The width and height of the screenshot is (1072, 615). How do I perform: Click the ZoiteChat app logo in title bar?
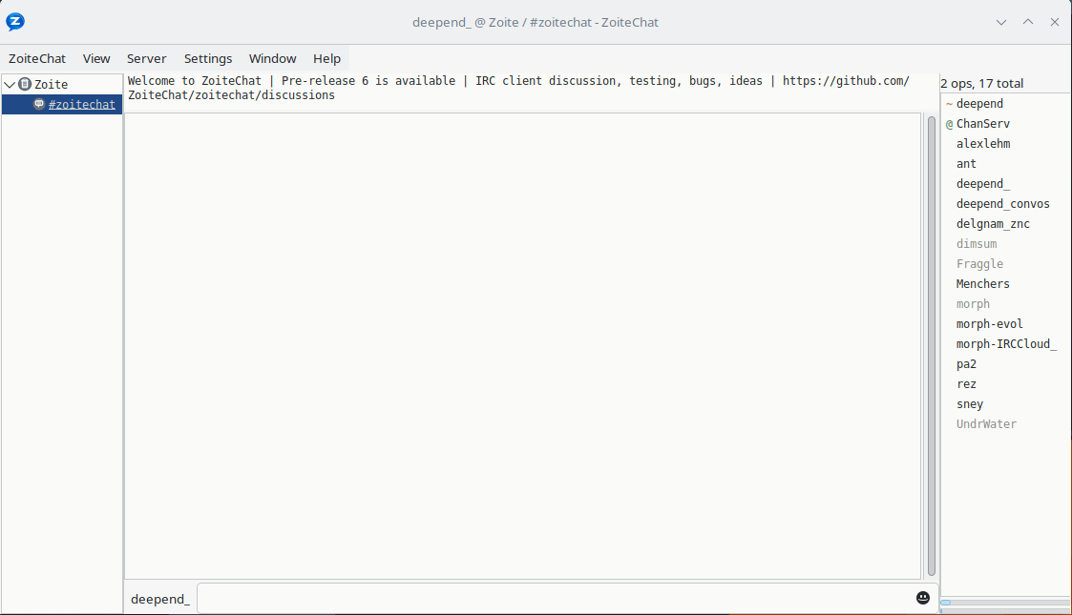coord(15,22)
